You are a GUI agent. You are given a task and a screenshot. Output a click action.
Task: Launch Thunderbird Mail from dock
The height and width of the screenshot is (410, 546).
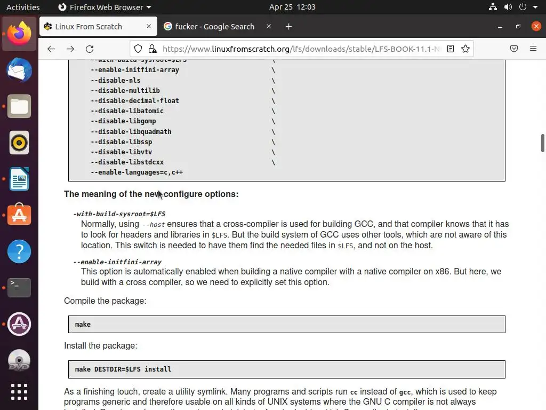pyautogui.click(x=19, y=70)
